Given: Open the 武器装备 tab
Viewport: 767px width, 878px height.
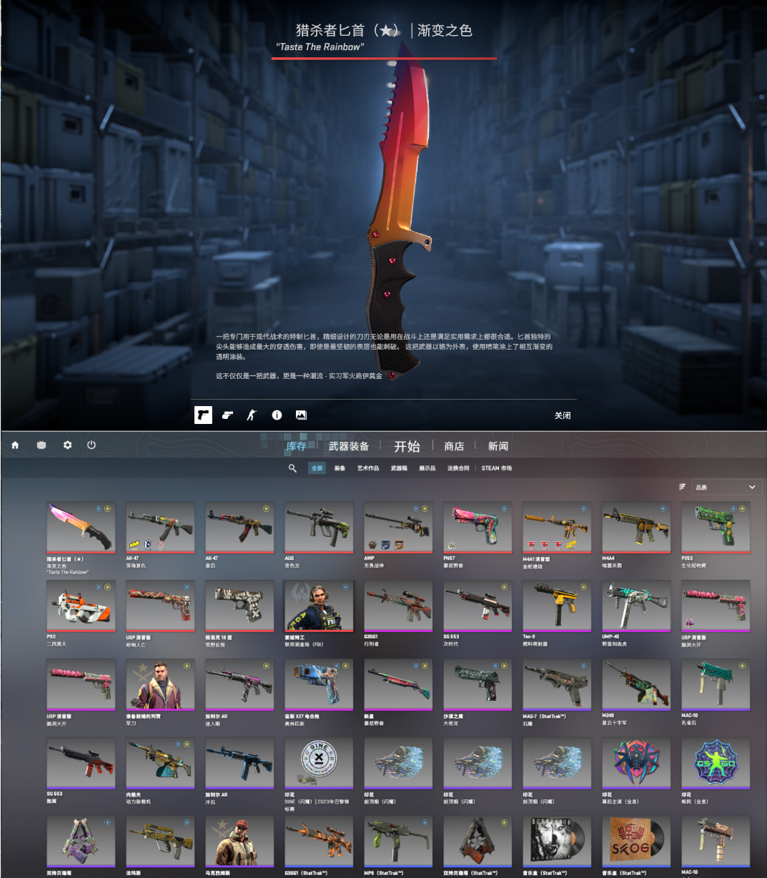Looking at the screenshot, I should click(x=348, y=446).
